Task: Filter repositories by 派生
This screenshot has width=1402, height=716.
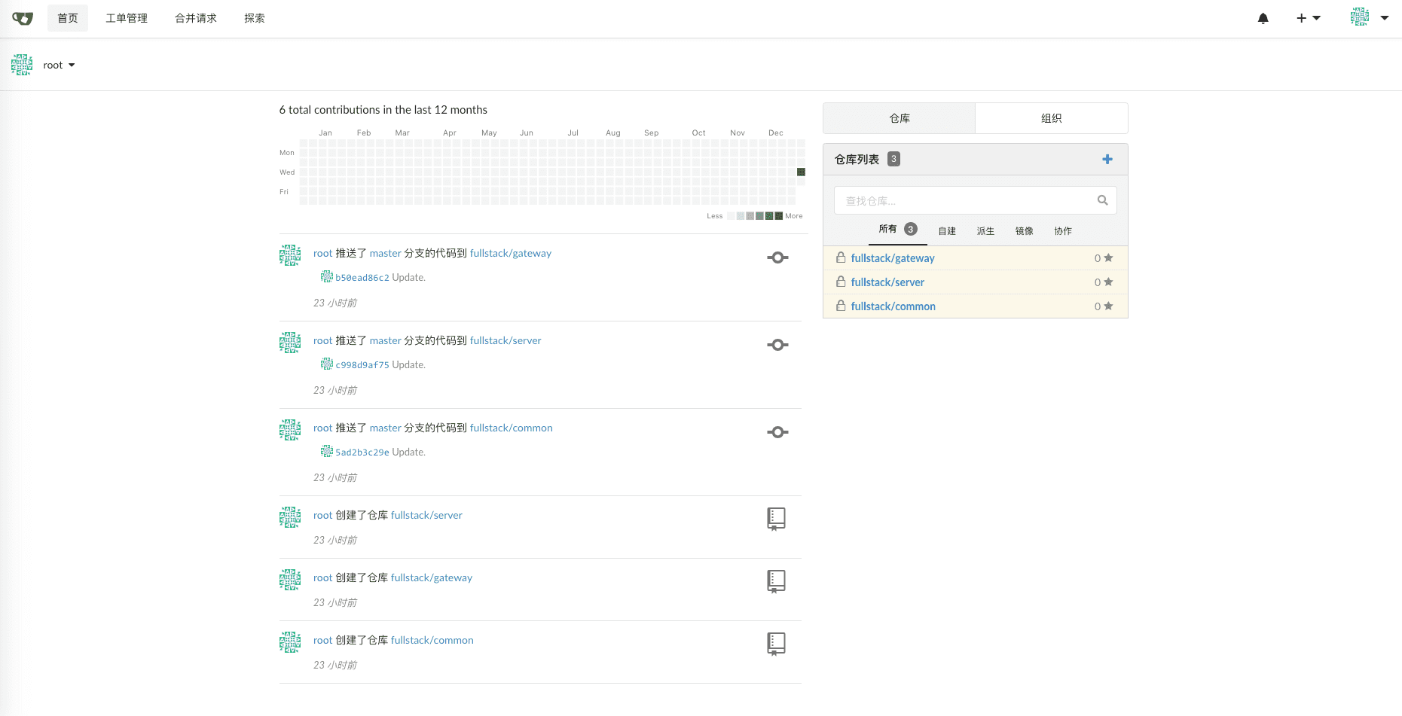Action: tap(985, 231)
